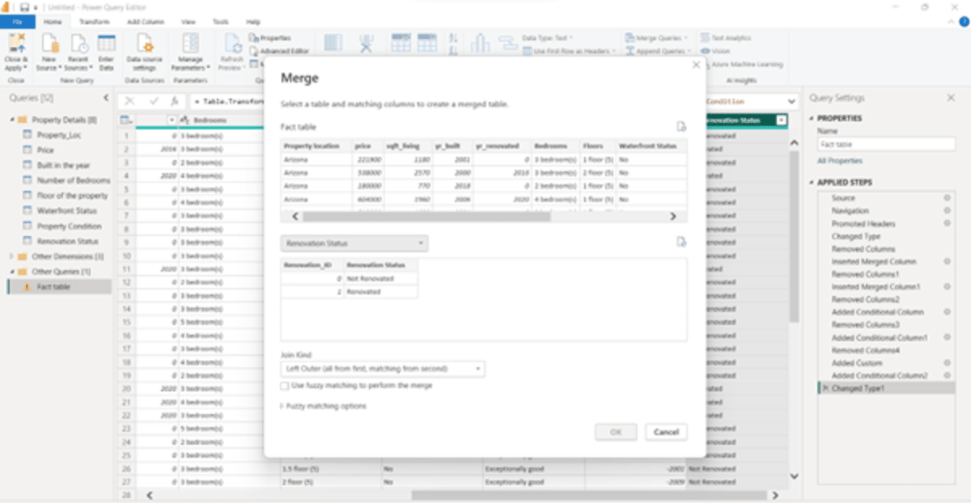Select the Number of Bedrooms query
The width and height of the screenshot is (971, 503).
[73, 180]
